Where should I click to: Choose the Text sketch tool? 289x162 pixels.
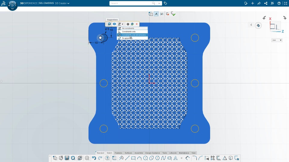[176, 158]
